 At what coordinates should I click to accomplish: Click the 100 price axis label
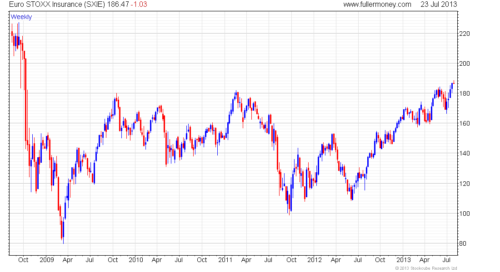465,214
